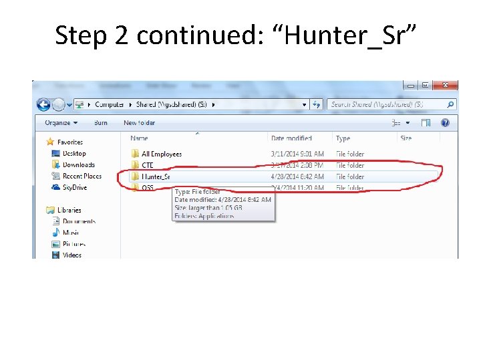Click the network drive icon in address bar
481x361 pixels.
79,105
